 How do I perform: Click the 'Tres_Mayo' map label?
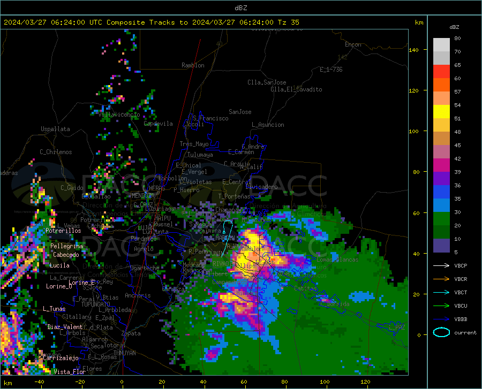click(x=194, y=144)
